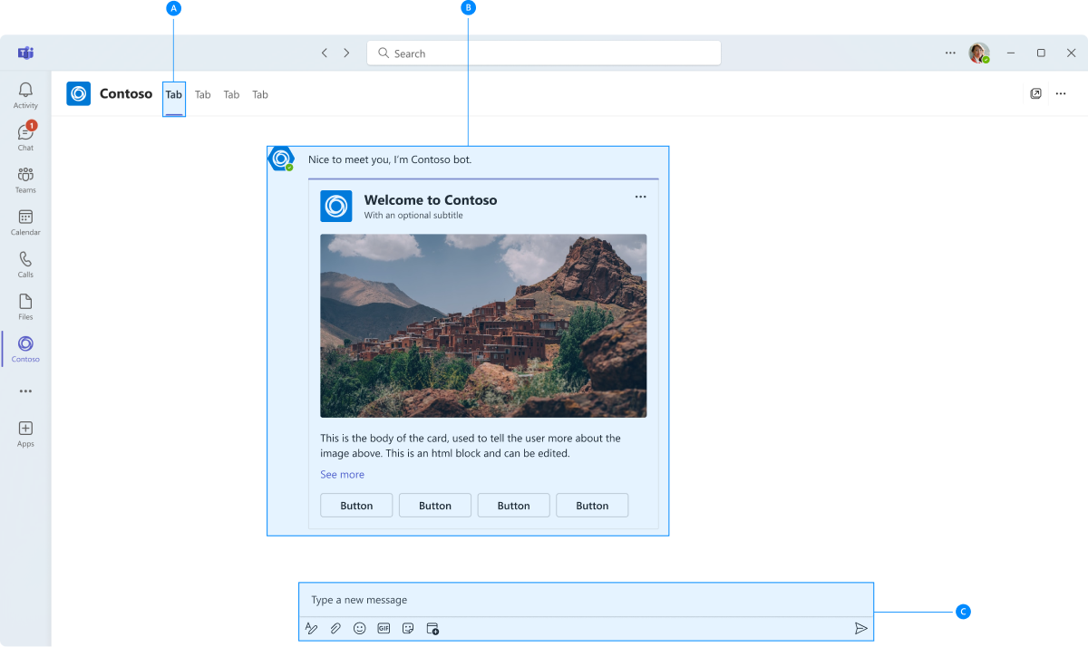Viewport: 1088px width, 647px height.
Task: Open Files in the left sidebar
Action: [25, 307]
